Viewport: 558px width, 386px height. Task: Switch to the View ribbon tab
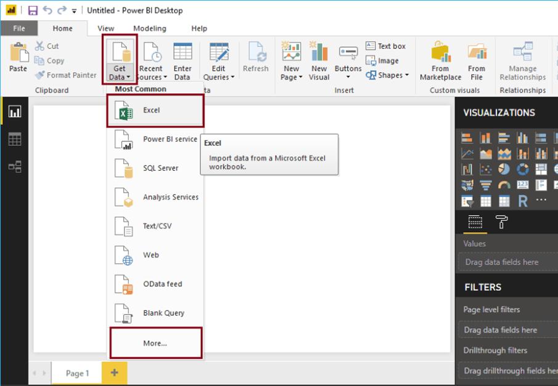tap(105, 28)
